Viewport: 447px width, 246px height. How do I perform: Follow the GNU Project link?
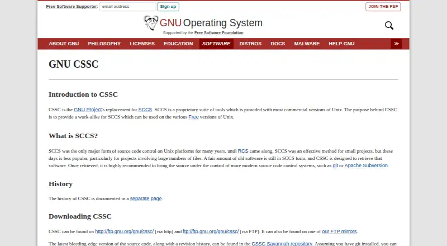(88, 110)
